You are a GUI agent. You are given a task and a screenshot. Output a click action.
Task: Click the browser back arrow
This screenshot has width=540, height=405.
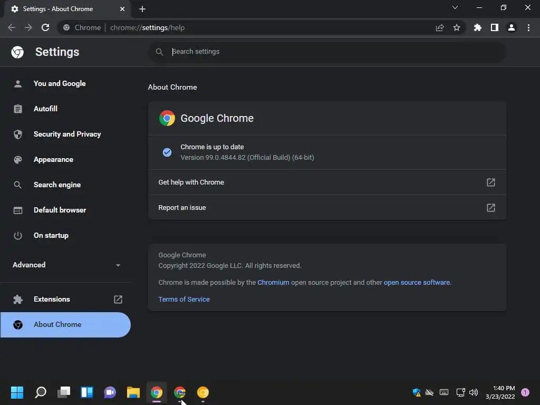(12, 27)
